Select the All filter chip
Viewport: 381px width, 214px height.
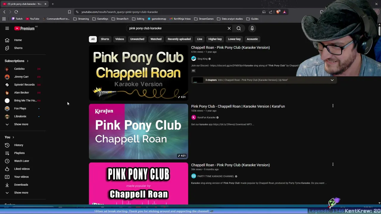(x=93, y=39)
